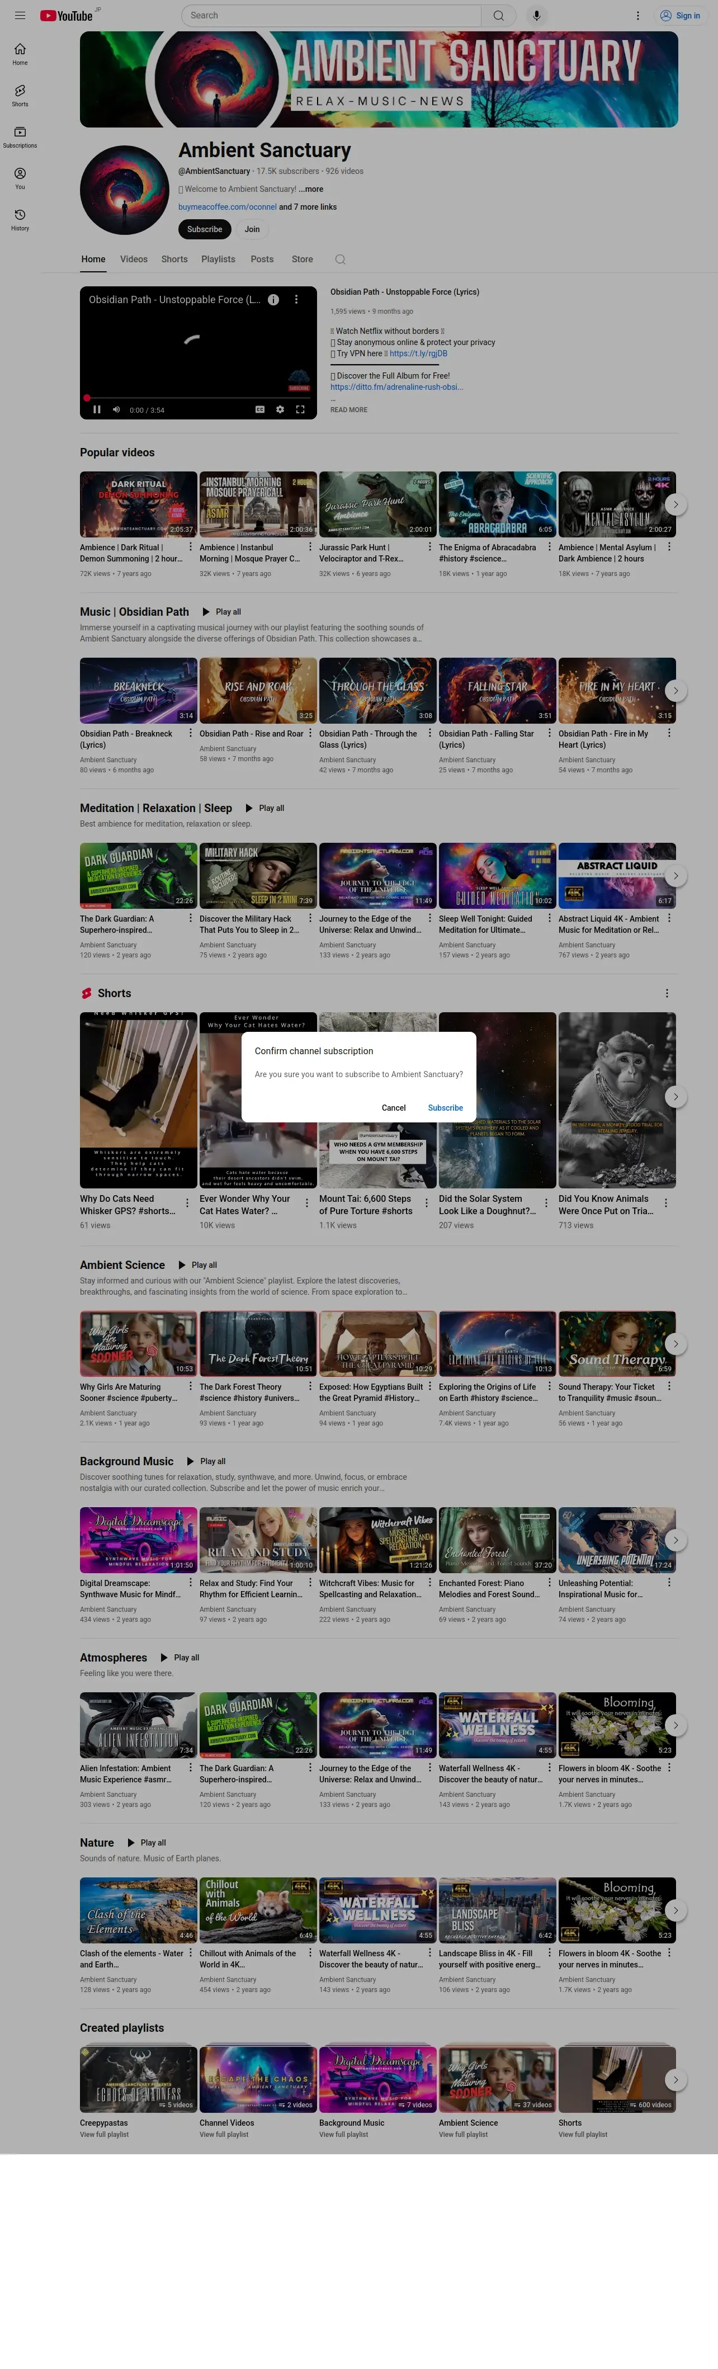This screenshot has width=718, height=2369.
Task: Click READ MORE under featured description
Action: (x=348, y=410)
